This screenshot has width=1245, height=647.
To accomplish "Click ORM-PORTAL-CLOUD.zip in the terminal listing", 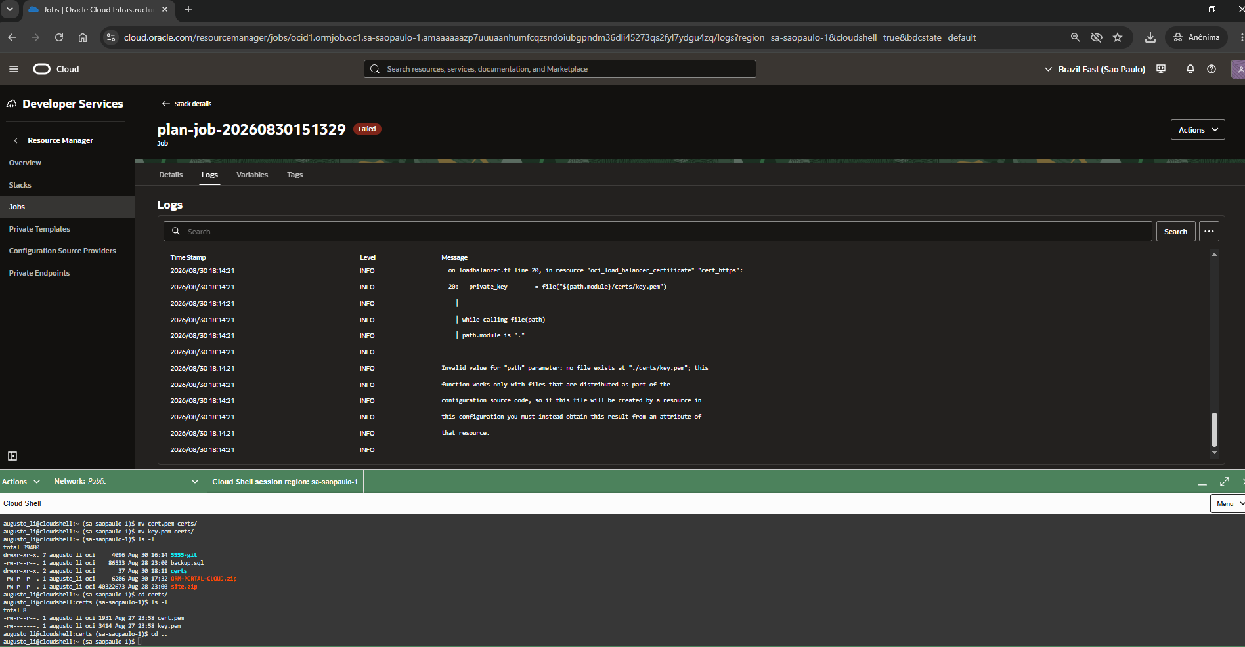I will tap(204, 579).
